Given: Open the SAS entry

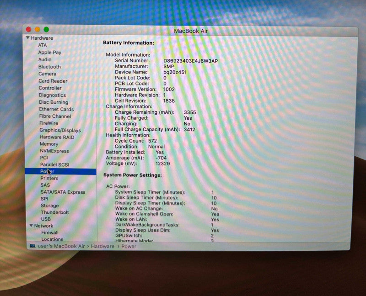Looking at the screenshot, I should [x=45, y=185].
